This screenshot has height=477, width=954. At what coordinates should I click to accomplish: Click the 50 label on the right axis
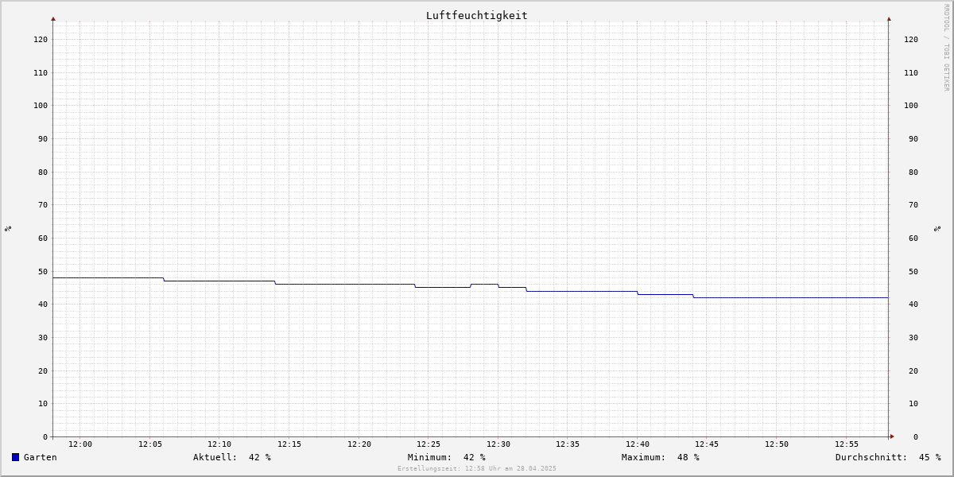[x=913, y=271]
